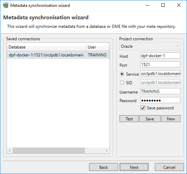187x174 pixels.
Task: Select the Service radio button
Action: click(x=122, y=74)
